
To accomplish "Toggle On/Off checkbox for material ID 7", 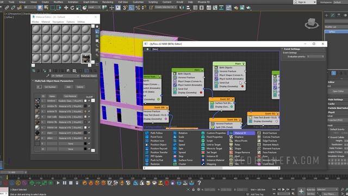I will click(89, 133).
